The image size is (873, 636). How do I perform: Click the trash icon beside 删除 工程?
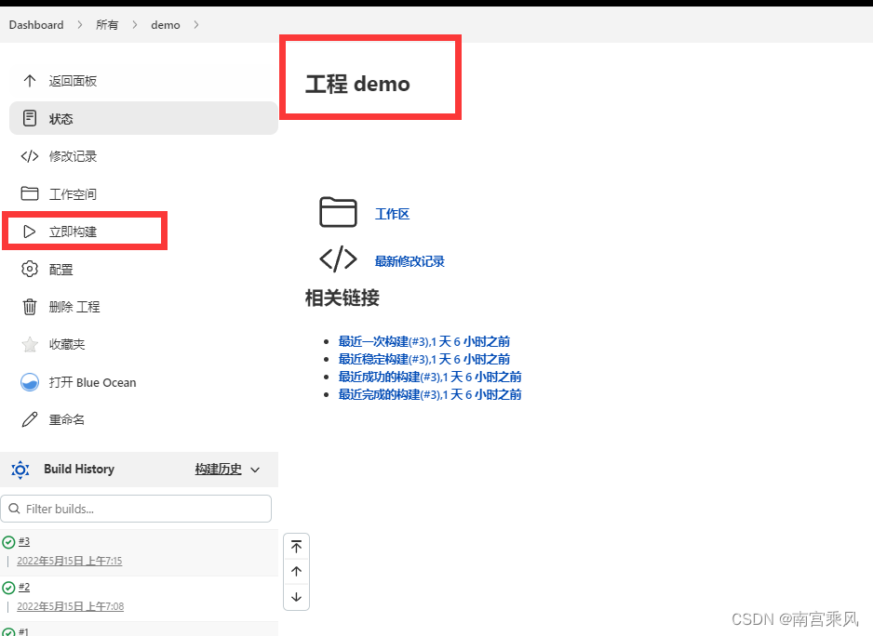point(30,307)
